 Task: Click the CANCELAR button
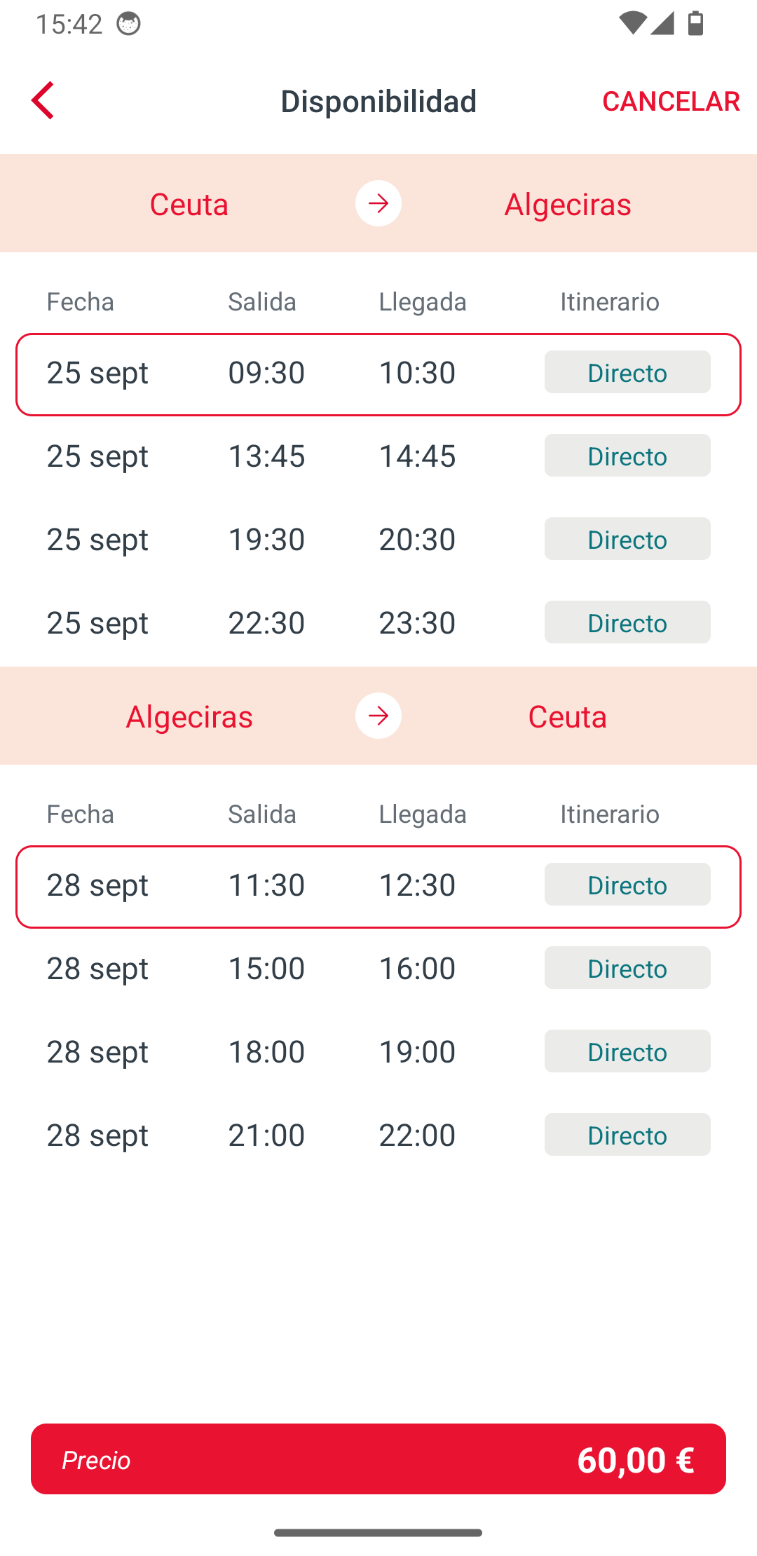coord(671,101)
